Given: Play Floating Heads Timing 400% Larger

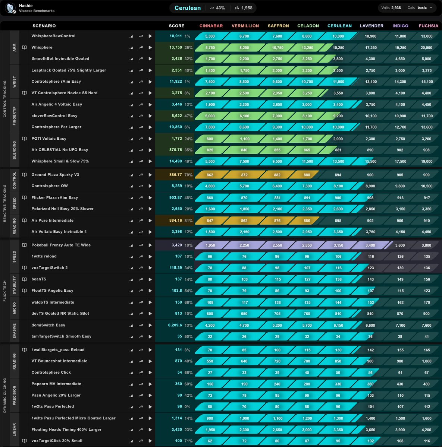Looking at the screenshot, I should (x=150, y=430).
